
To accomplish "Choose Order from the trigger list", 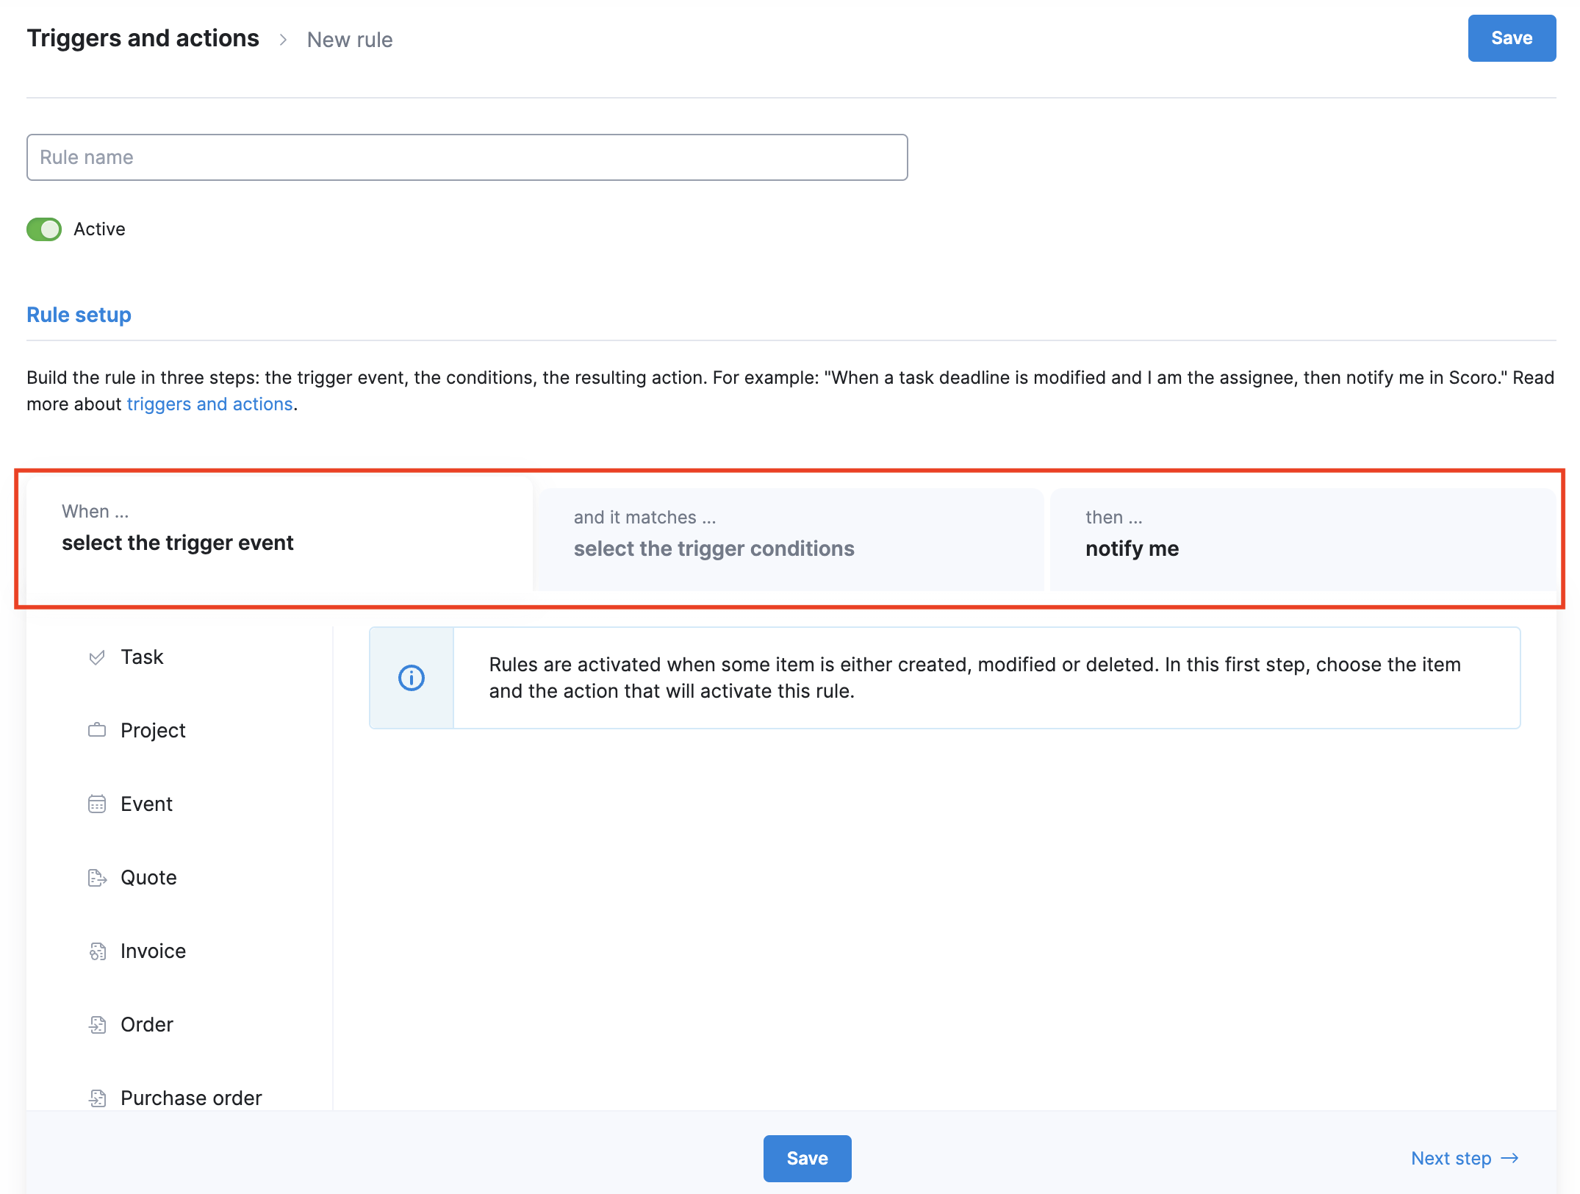I will [x=146, y=1025].
